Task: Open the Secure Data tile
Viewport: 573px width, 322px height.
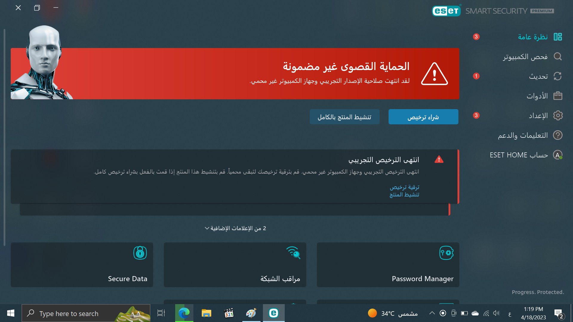Action: pos(82,265)
